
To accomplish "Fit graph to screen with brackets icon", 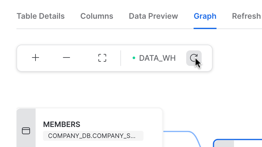I will (x=102, y=58).
